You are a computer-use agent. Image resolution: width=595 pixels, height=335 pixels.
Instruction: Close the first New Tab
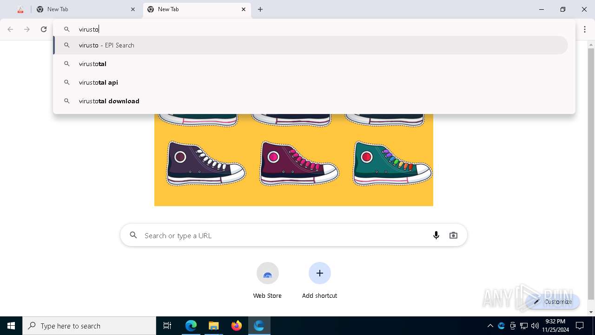(133, 9)
